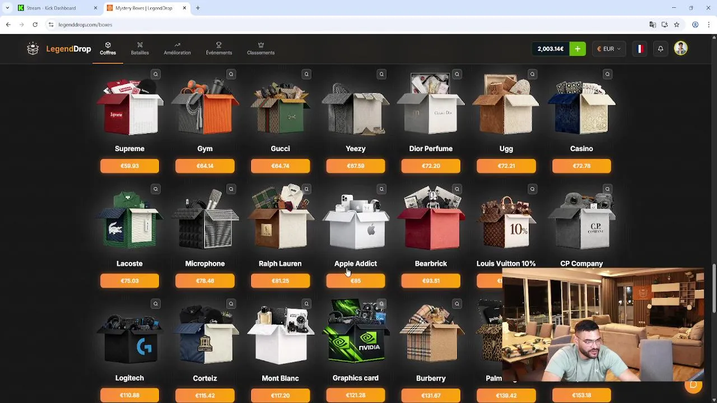Buy the Dior Perfume box for €72.20
The width and height of the screenshot is (717, 403).
431,166
